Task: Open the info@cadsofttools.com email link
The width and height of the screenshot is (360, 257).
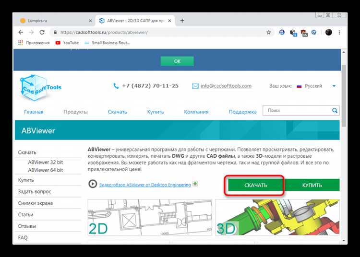Action: point(226,86)
